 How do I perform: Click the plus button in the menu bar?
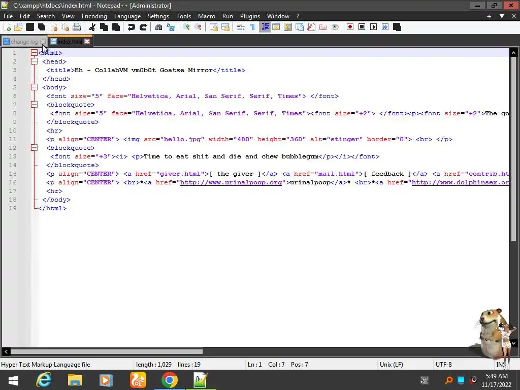pos(489,16)
